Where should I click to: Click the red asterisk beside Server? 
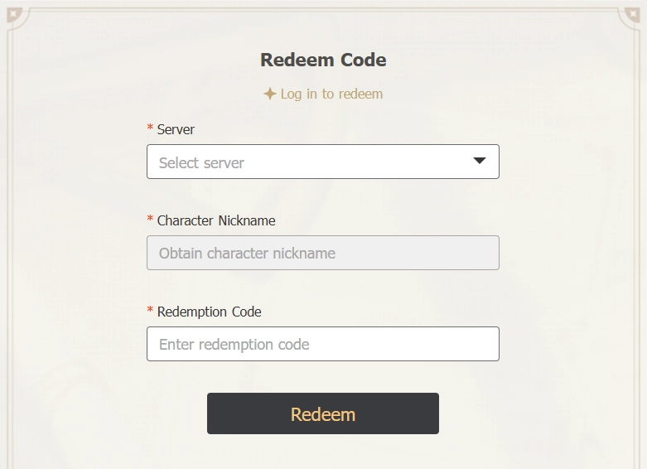[150, 128]
